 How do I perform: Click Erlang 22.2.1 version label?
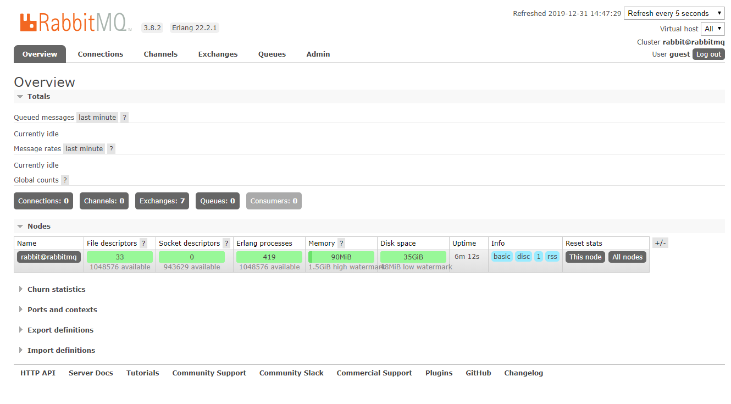point(195,27)
